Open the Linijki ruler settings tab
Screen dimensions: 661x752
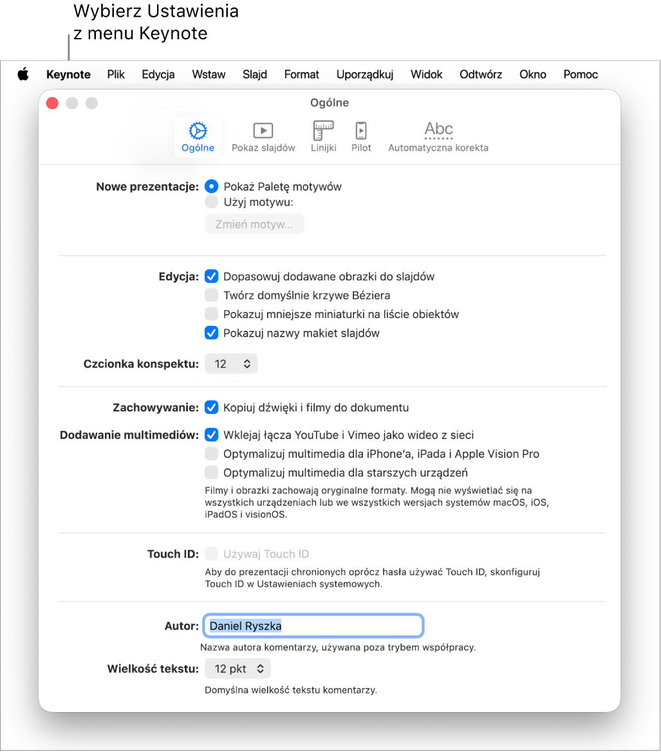(x=324, y=136)
